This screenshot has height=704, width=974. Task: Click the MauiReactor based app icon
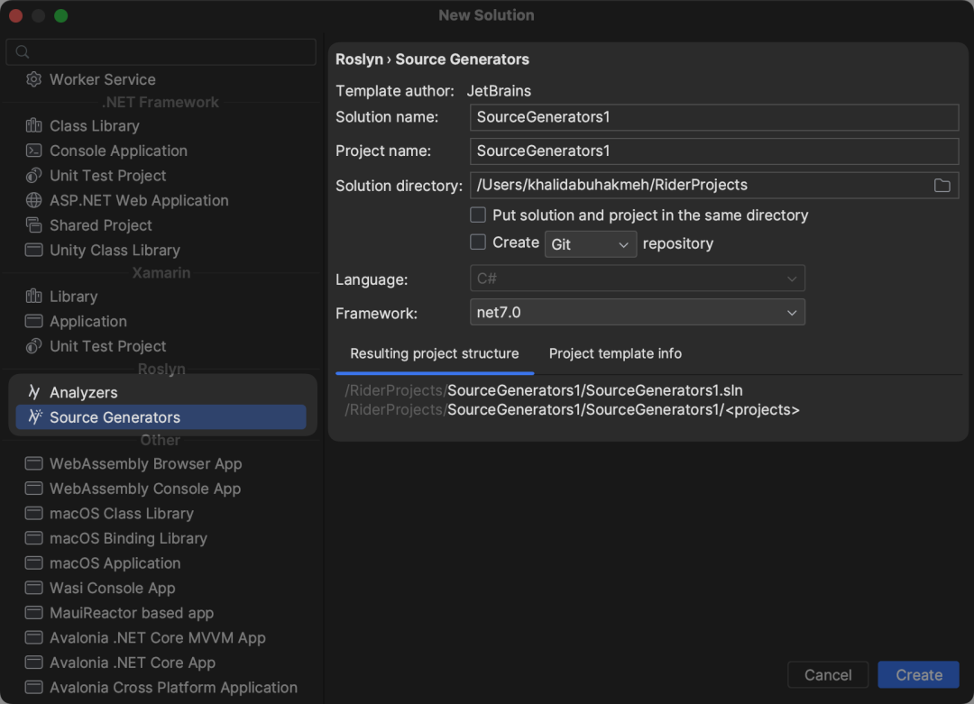33,613
